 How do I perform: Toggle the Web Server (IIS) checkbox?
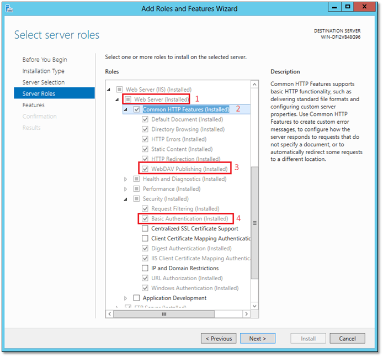pos(119,90)
